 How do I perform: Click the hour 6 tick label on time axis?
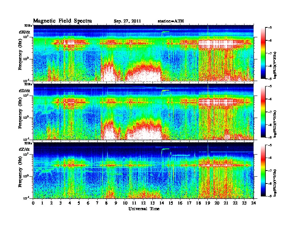point(88,203)
